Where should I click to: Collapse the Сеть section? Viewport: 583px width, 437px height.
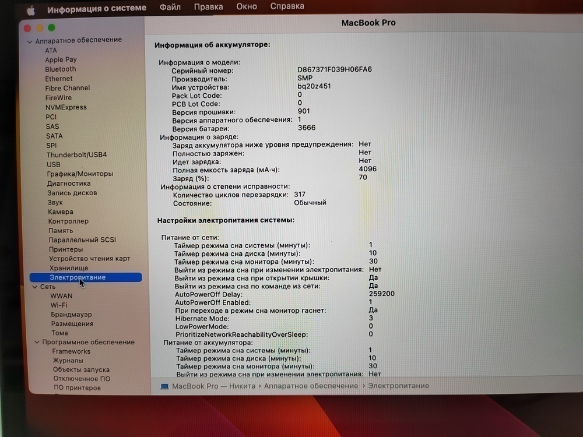click(x=36, y=286)
